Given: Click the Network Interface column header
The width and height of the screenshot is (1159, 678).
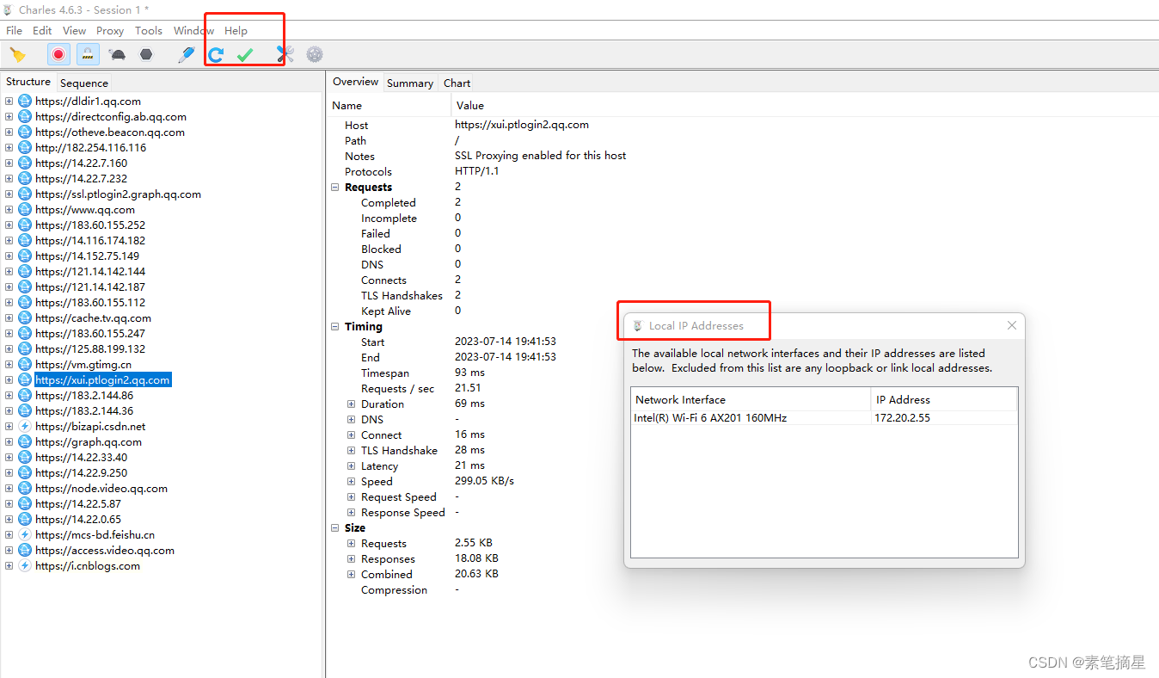Looking at the screenshot, I should coord(751,399).
